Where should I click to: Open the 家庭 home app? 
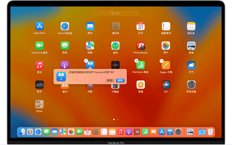(141, 84)
